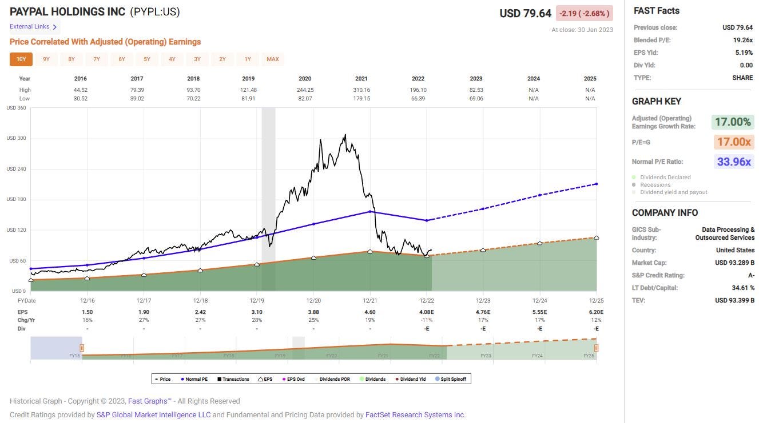Click the left range slider handle at FY15
Viewport: 759px width, 423px height.
pos(82,348)
